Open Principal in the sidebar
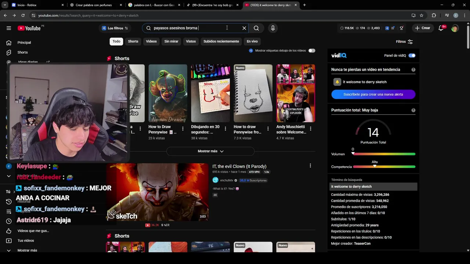Image resolution: width=470 pixels, height=264 pixels. tap(24, 43)
